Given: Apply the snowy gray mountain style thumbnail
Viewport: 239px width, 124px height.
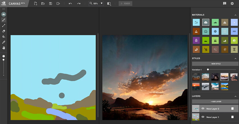Looking at the screenshot, I should pyautogui.click(x=206, y=86).
